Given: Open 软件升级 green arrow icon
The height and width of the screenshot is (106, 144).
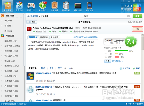Looking at the screenshot, I should 43,6.
